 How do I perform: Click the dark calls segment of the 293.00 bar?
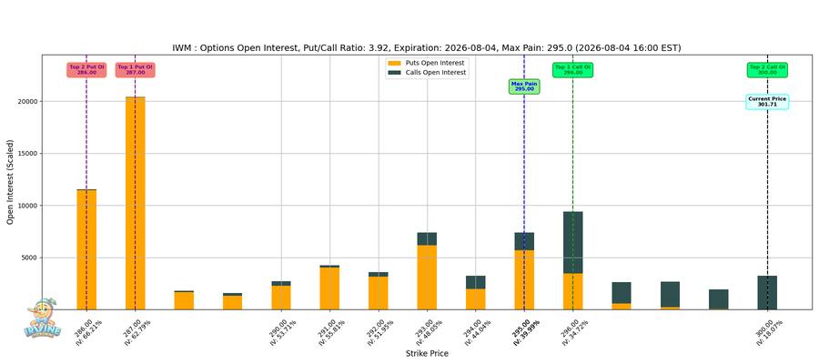coord(427,239)
